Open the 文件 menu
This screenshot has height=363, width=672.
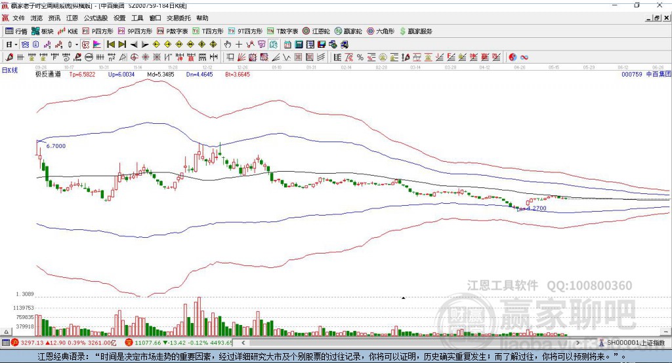[18, 18]
